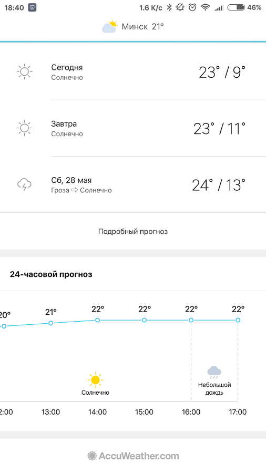The image size is (266, 473).
Task: Tap the sun icon for Завтра
Action: (x=24, y=128)
